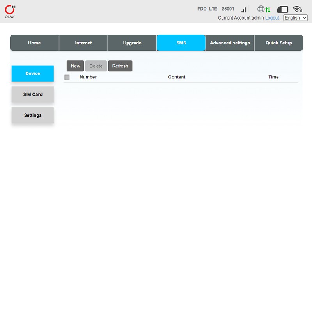312x312 pixels.
Task: Click the Wi-Fi connected clients icon
Action: click(298, 9)
